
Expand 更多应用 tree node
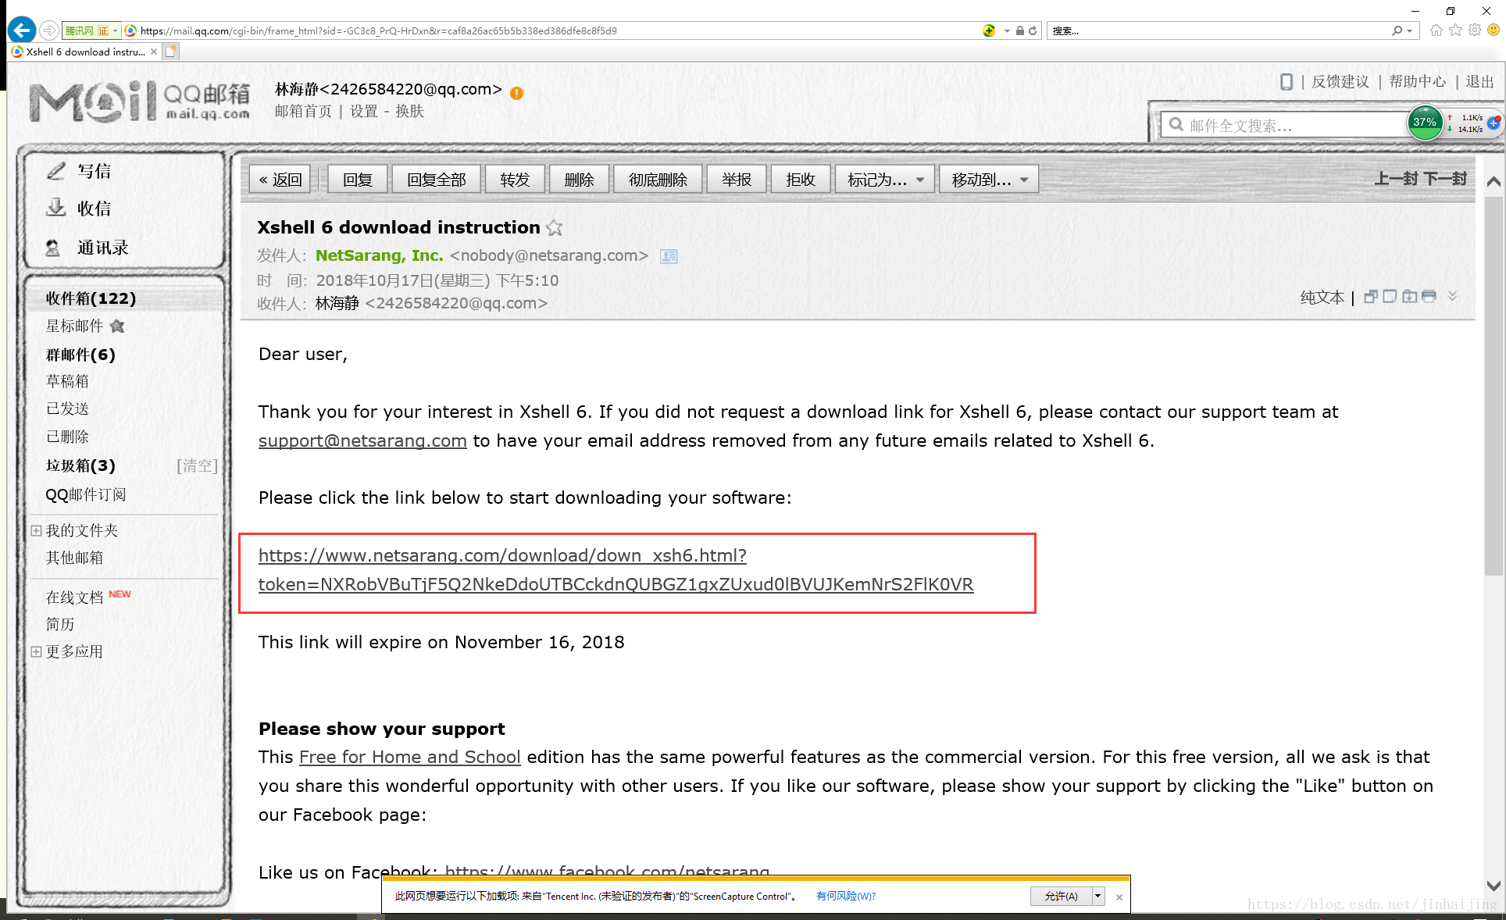(36, 651)
